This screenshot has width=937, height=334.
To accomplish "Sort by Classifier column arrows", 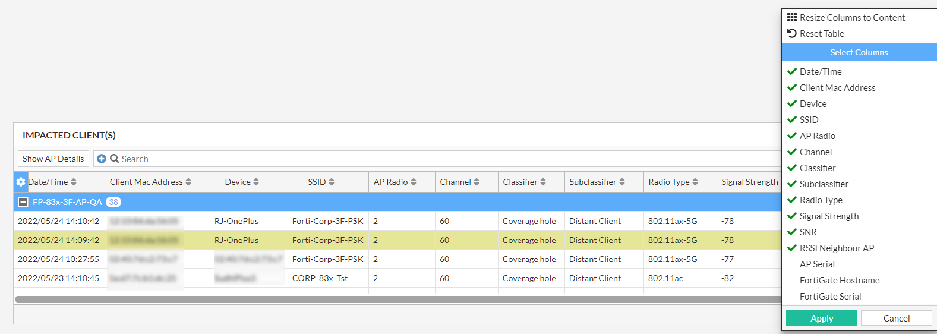I will pyautogui.click(x=543, y=182).
